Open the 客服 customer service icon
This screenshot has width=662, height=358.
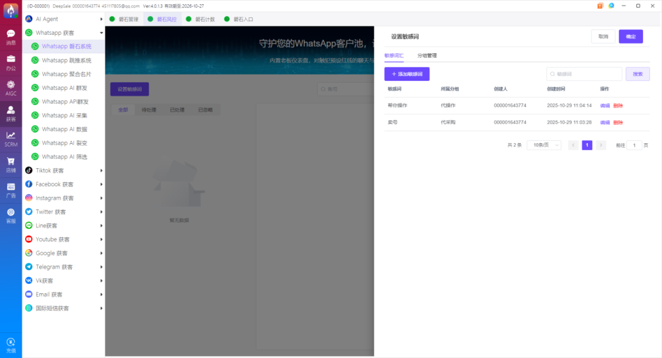pos(11,216)
